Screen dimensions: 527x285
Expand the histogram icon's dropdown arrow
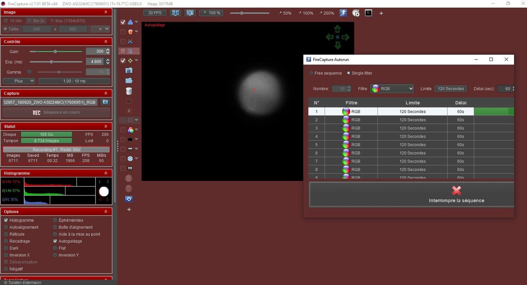(137, 22)
